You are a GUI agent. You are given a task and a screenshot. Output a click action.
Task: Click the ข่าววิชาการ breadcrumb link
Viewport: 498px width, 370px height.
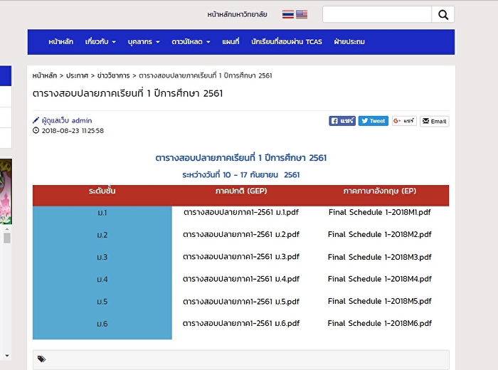coord(113,75)
